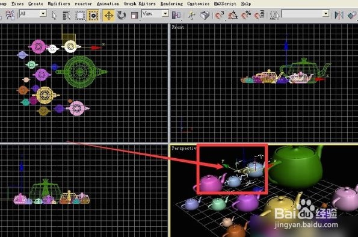Toggle Window/Crossing selection mode
The height and width of the screenshot is (237, 358).
click(93, 16)
